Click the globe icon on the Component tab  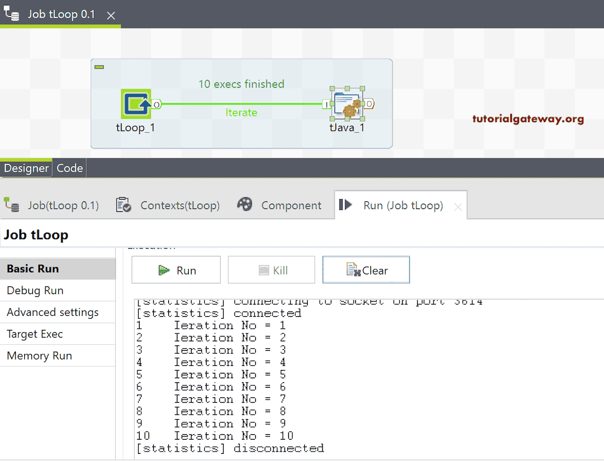coord(245,205)
